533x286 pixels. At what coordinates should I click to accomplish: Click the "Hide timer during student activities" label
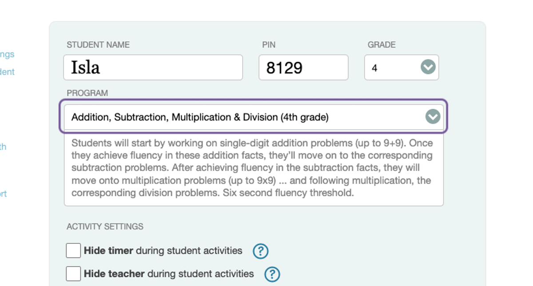tap(163, 250)
